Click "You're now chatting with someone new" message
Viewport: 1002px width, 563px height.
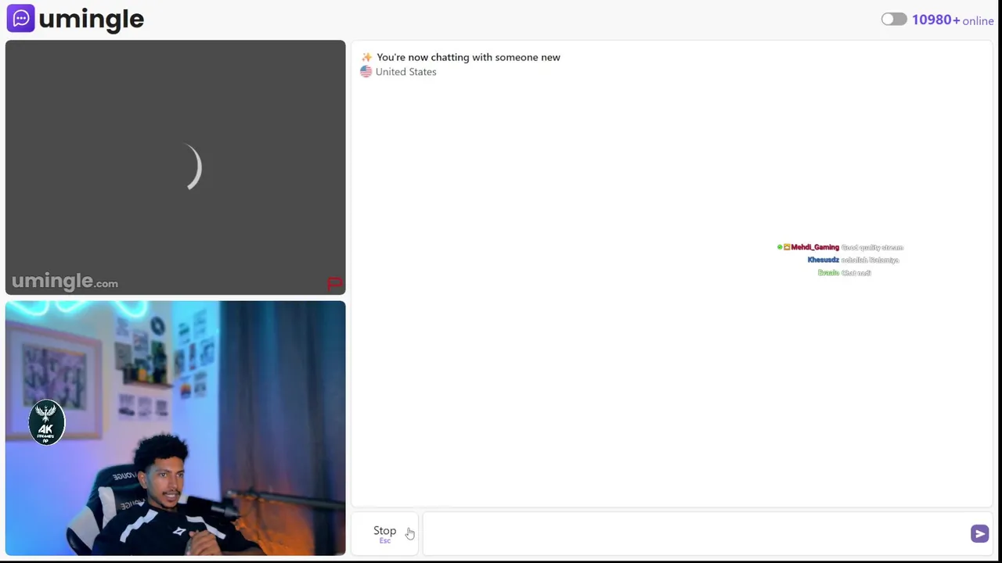[468, 57]
